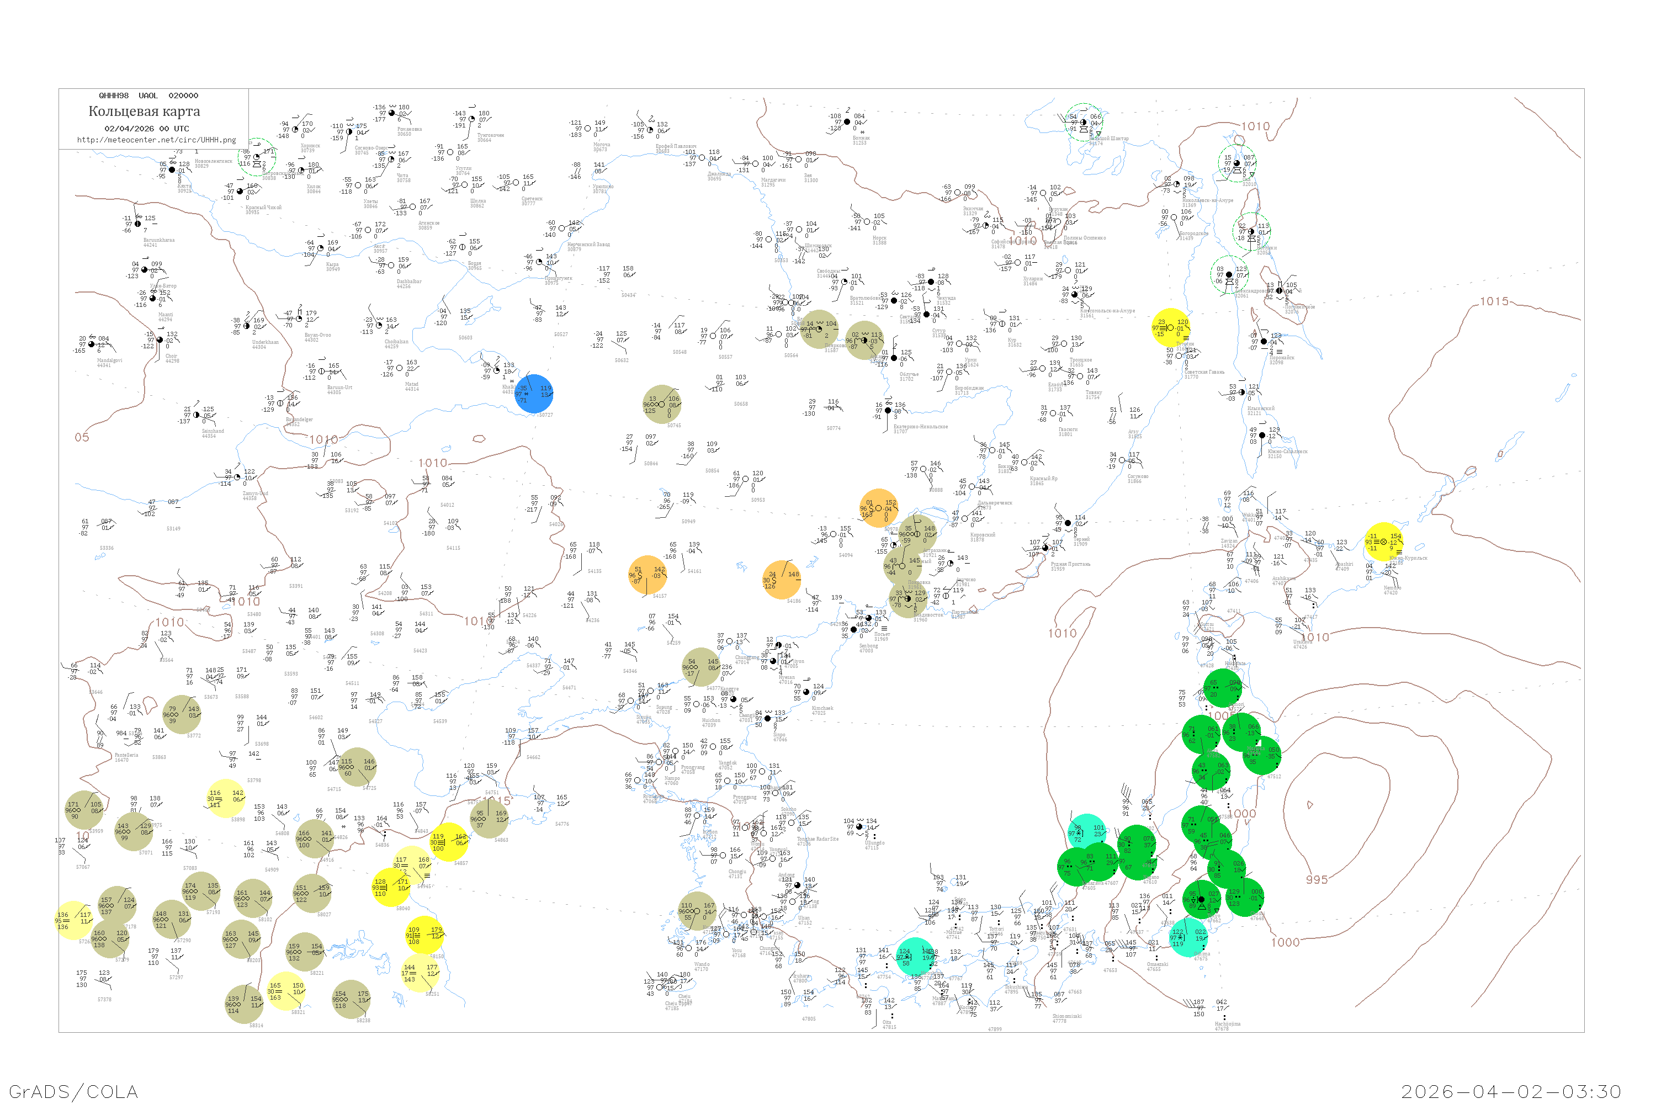Click the yellow station circle near Южно-Курильск

1383,542
